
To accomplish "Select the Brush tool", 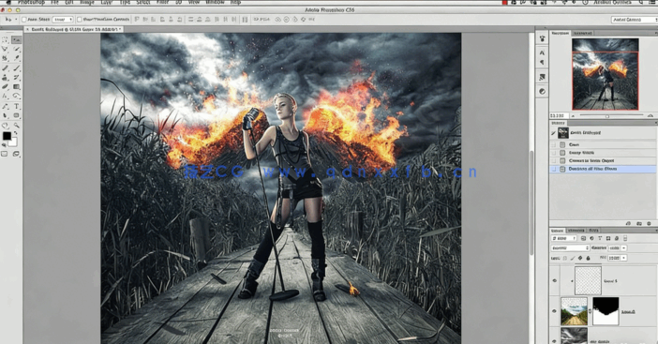I will coord(16,68).
